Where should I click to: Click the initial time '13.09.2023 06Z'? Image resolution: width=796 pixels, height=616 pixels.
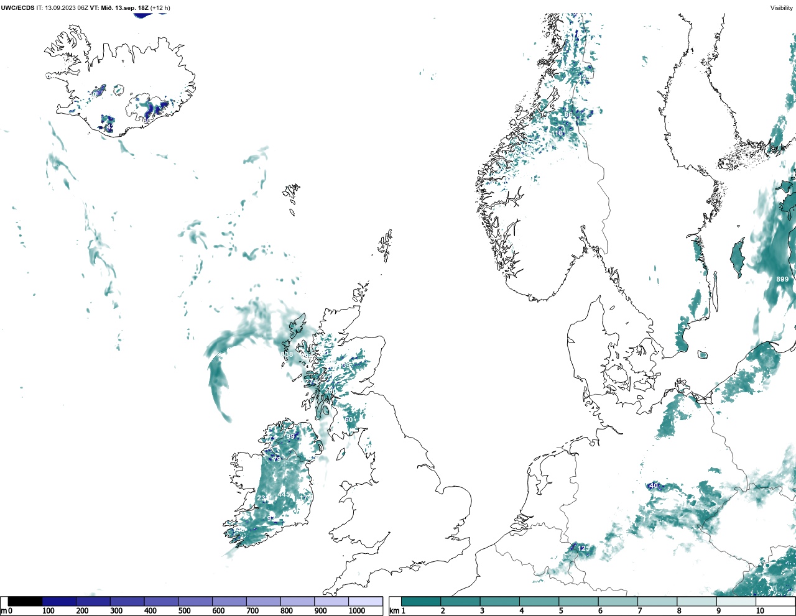(67, 8)
